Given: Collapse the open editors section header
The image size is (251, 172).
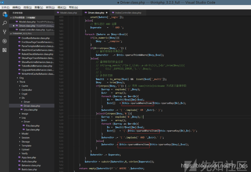Looking at the screenshot, I should [32, 18].
